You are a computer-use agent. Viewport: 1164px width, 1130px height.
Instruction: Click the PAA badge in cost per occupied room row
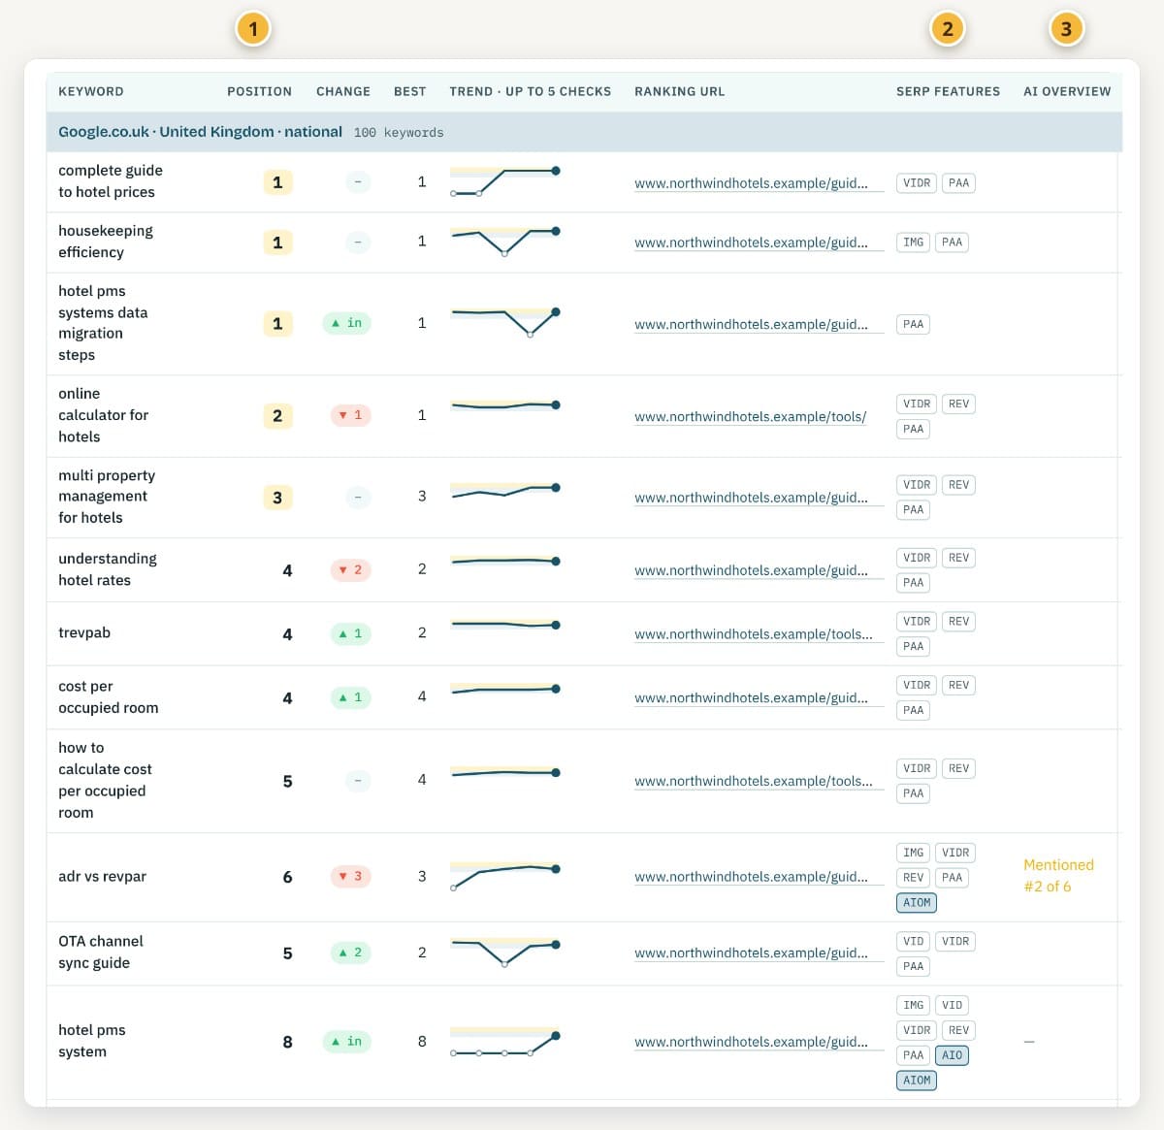(913, 710)
